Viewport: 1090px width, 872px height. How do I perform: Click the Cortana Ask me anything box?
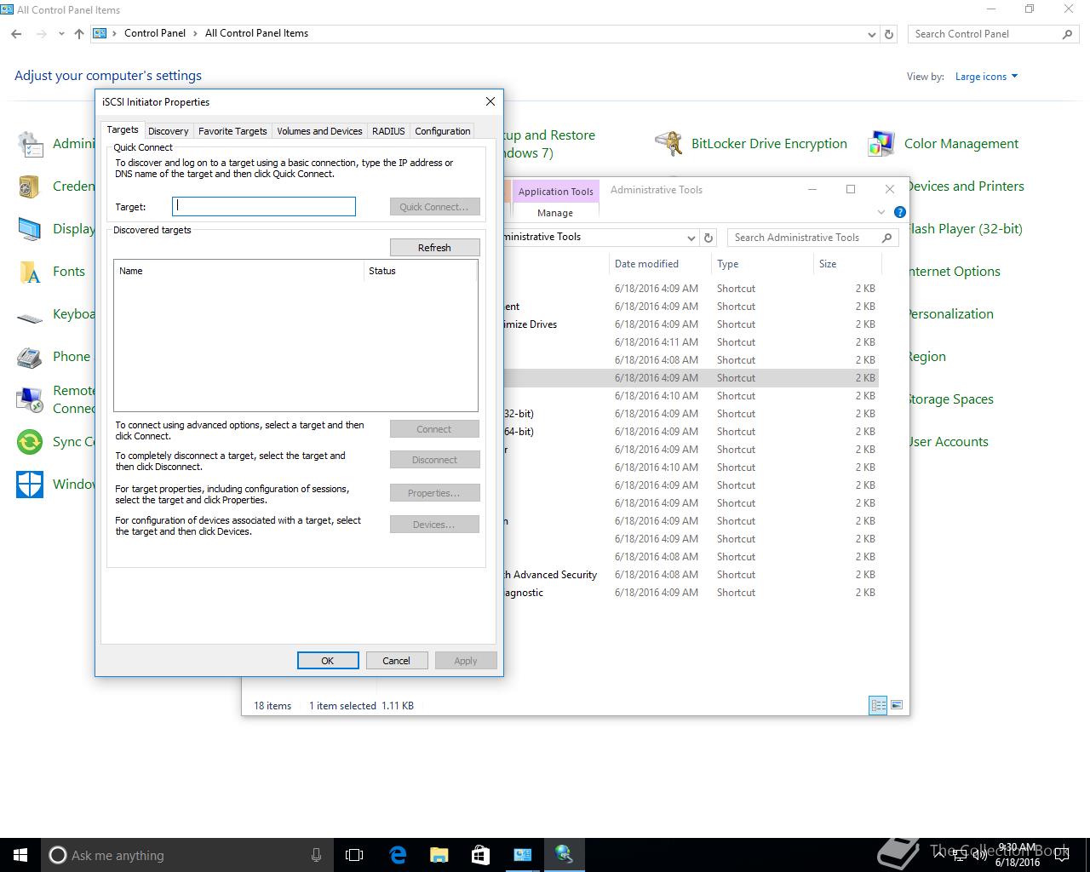(186, 855)
